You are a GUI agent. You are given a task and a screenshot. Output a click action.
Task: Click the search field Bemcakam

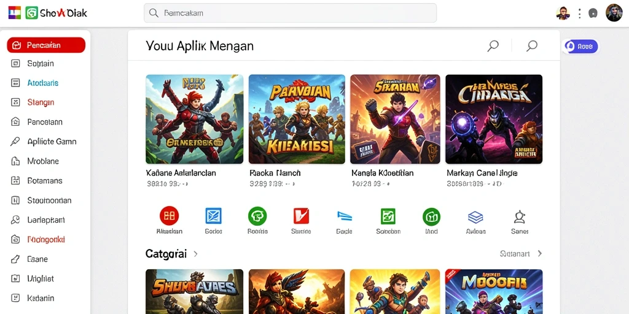pos(290,13)
